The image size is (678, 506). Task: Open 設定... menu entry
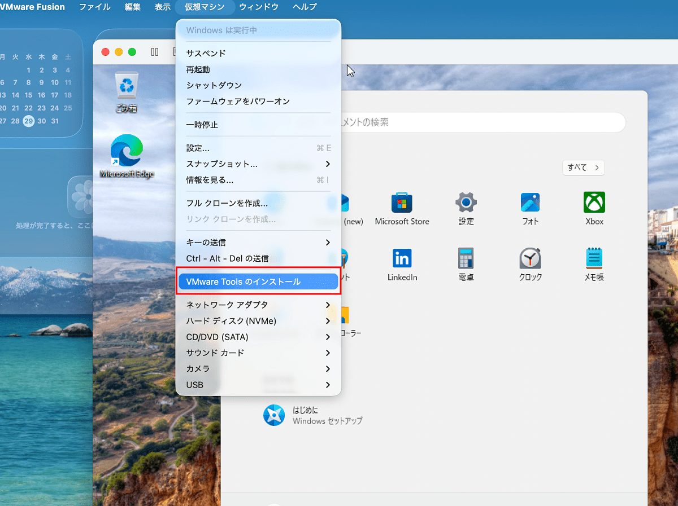pos(259,148)
